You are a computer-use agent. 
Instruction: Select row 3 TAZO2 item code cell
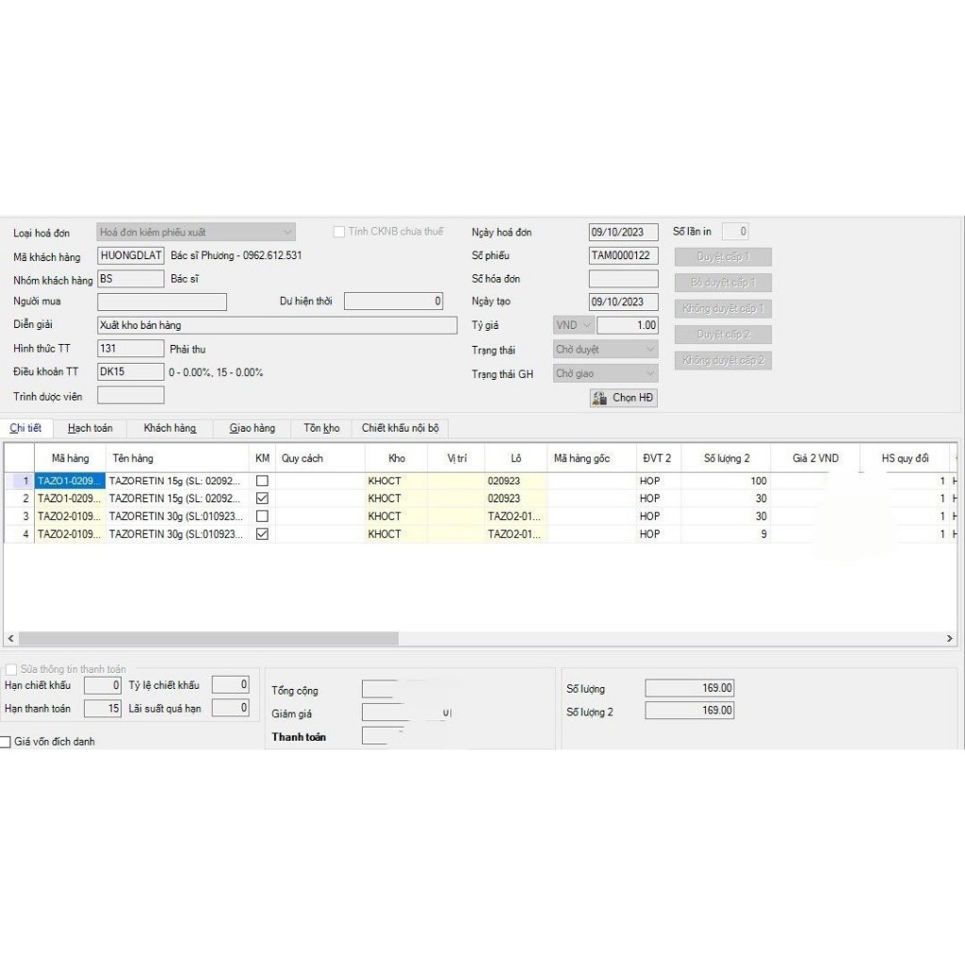[70, 516]
